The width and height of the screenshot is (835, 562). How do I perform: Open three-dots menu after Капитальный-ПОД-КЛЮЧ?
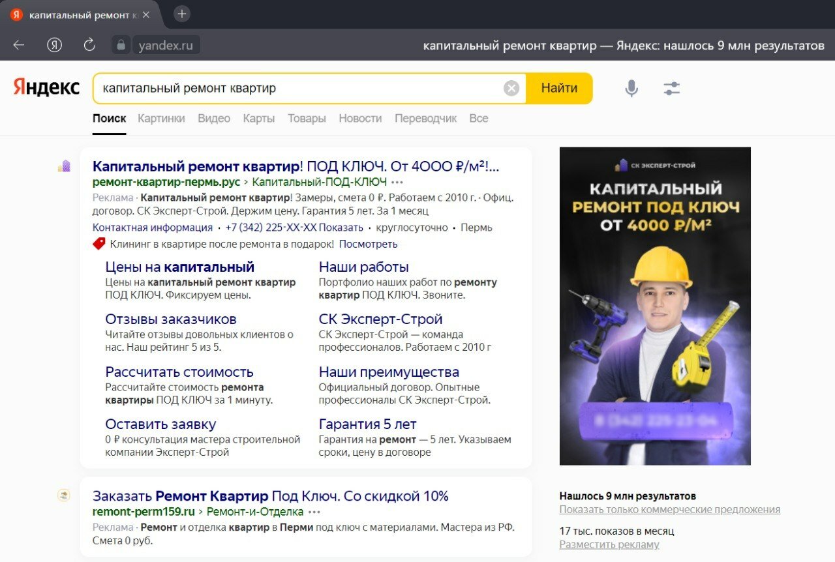[x=397, y=182]
